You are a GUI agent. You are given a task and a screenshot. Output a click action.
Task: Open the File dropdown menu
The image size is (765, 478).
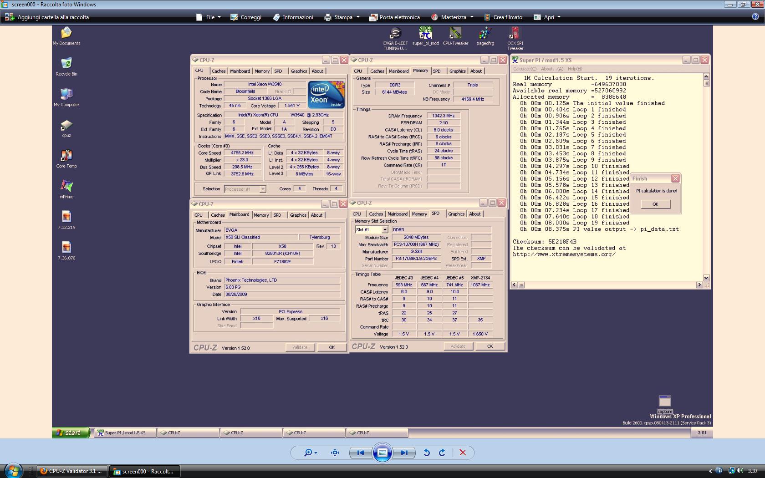pyautogui.click(x=209, y=17)
